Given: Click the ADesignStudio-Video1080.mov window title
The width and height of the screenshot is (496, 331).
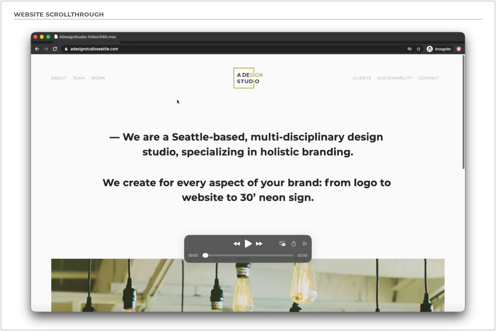Looking at the screenshot, I should click(88, 37).
